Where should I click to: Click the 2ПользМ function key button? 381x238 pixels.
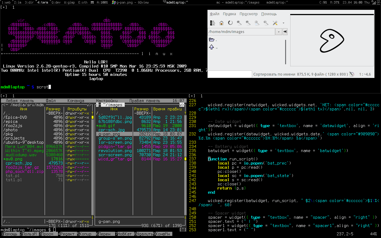29,234
